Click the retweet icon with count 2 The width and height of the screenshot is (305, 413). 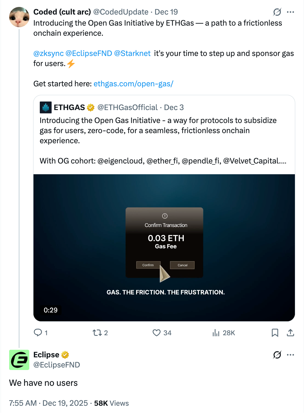97,333
